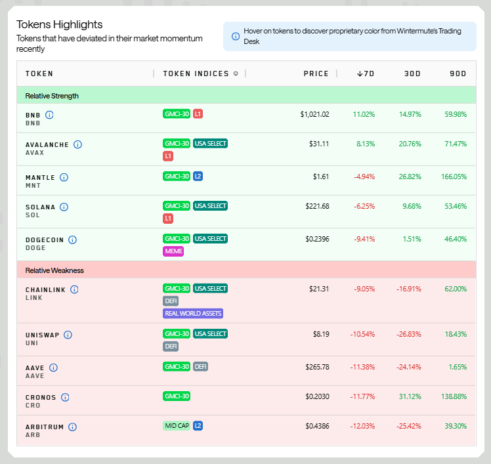Click the MEME tag in the Dogecoin row
This screenshot has height=464, width=491.
click(x=173, y=251)
